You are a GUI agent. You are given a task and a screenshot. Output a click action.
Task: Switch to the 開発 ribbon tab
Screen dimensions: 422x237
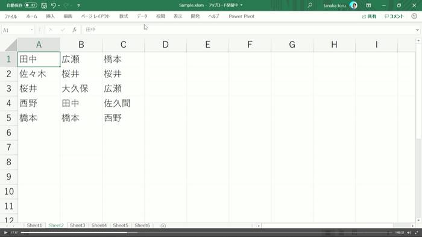pos(195,16)
